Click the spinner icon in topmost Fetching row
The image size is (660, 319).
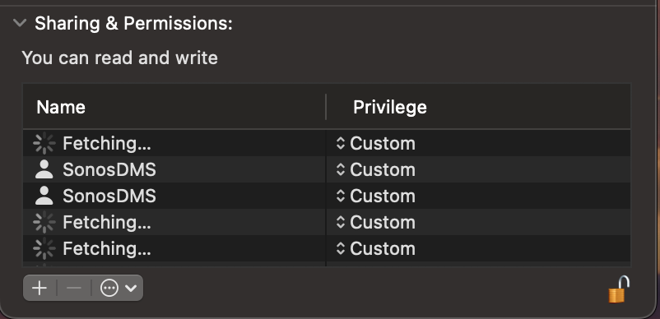coord(44,143)
